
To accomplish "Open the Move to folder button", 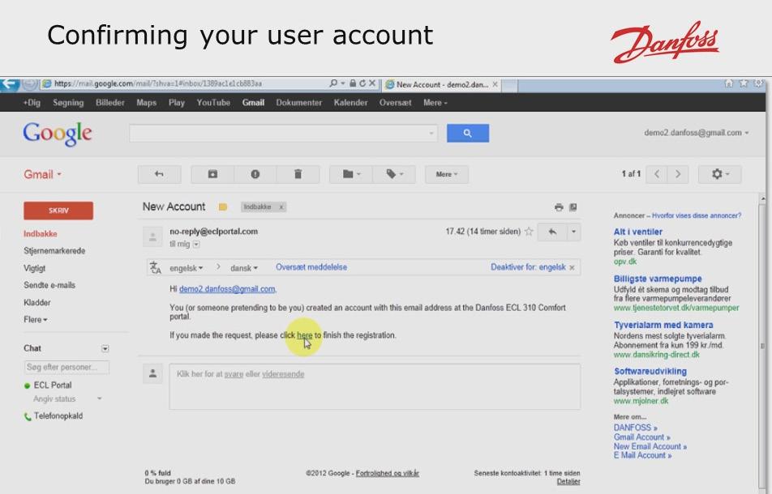I will click(x=351, y=174).
